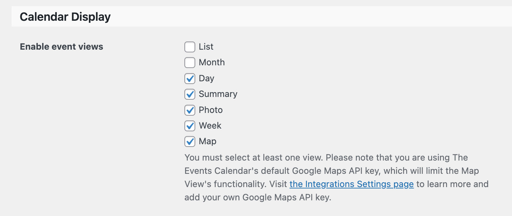Enable the List event view
This screenshot has height=216, width=512.
[x=190, y=47]
